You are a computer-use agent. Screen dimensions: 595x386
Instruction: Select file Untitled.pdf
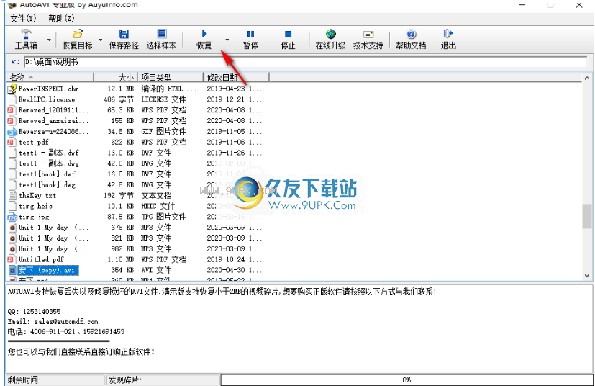point(41,259)
